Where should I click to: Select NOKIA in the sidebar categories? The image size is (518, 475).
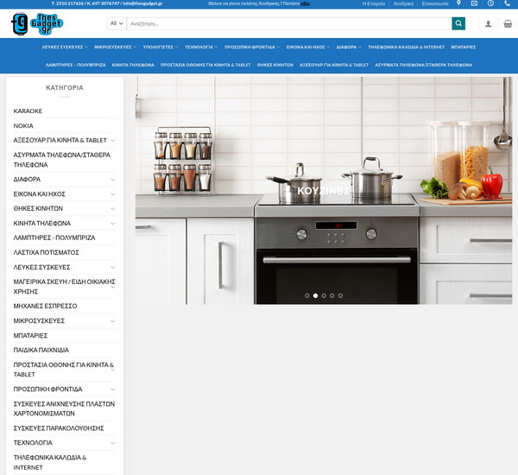pyautogui.click(x=23, y=125)
